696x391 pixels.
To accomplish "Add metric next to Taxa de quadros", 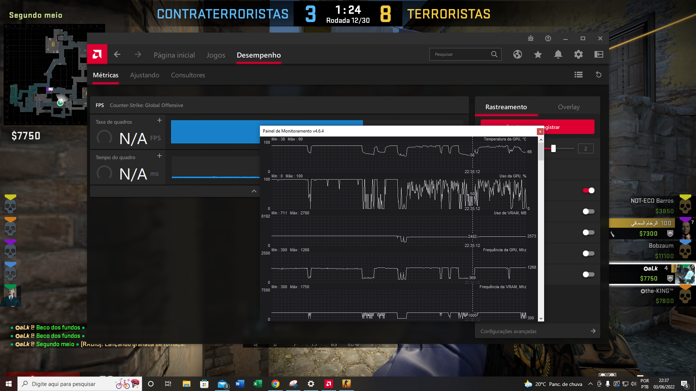I will tap(159, 120).
